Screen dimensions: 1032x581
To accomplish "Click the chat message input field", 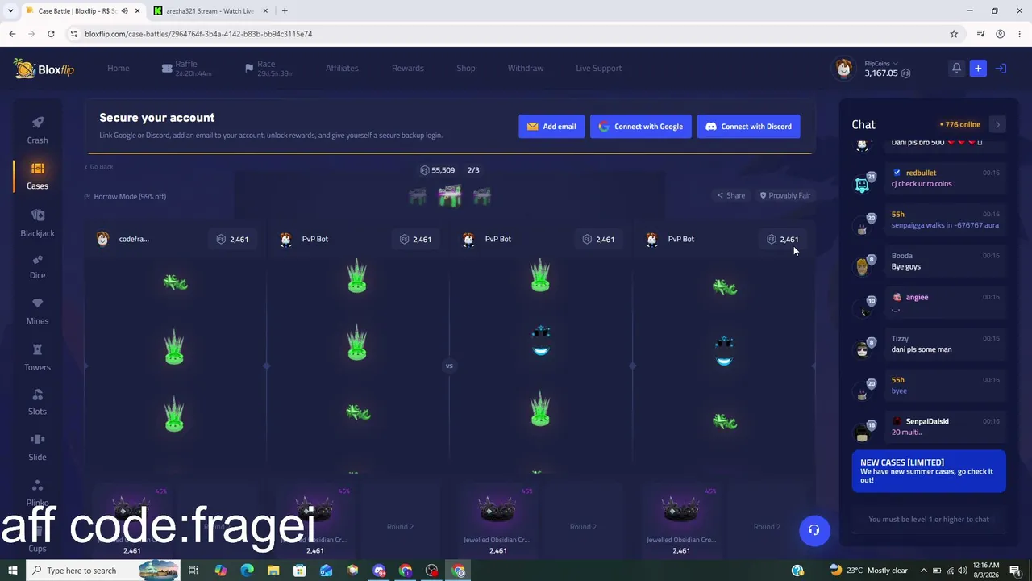I will pos(929,520).
